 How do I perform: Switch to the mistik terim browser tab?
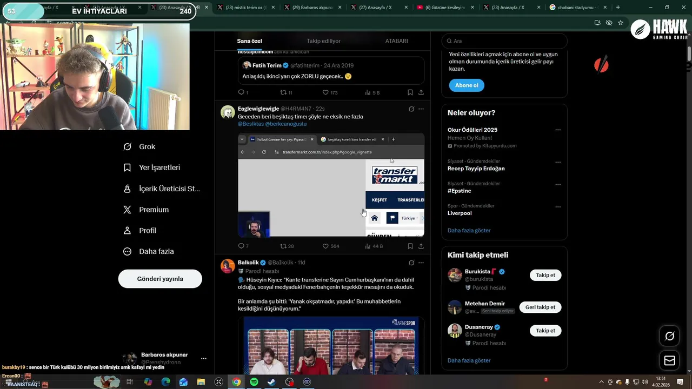point(246,8)
